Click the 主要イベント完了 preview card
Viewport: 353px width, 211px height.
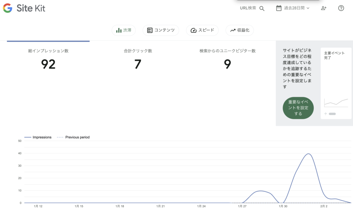(x=336, y=83)
